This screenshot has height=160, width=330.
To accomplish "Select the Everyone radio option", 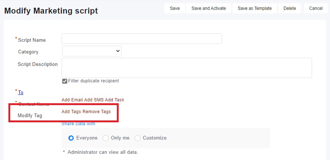I will [71, 138].
